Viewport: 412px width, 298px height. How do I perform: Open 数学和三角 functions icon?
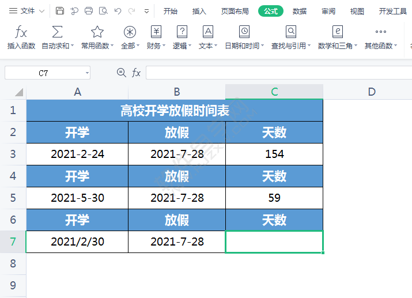click(337, 32)
